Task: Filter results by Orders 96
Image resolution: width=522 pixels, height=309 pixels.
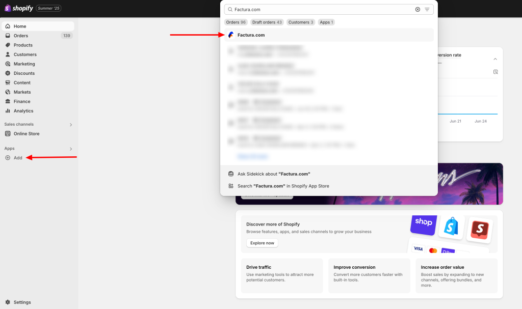Action: pos(236,22)
